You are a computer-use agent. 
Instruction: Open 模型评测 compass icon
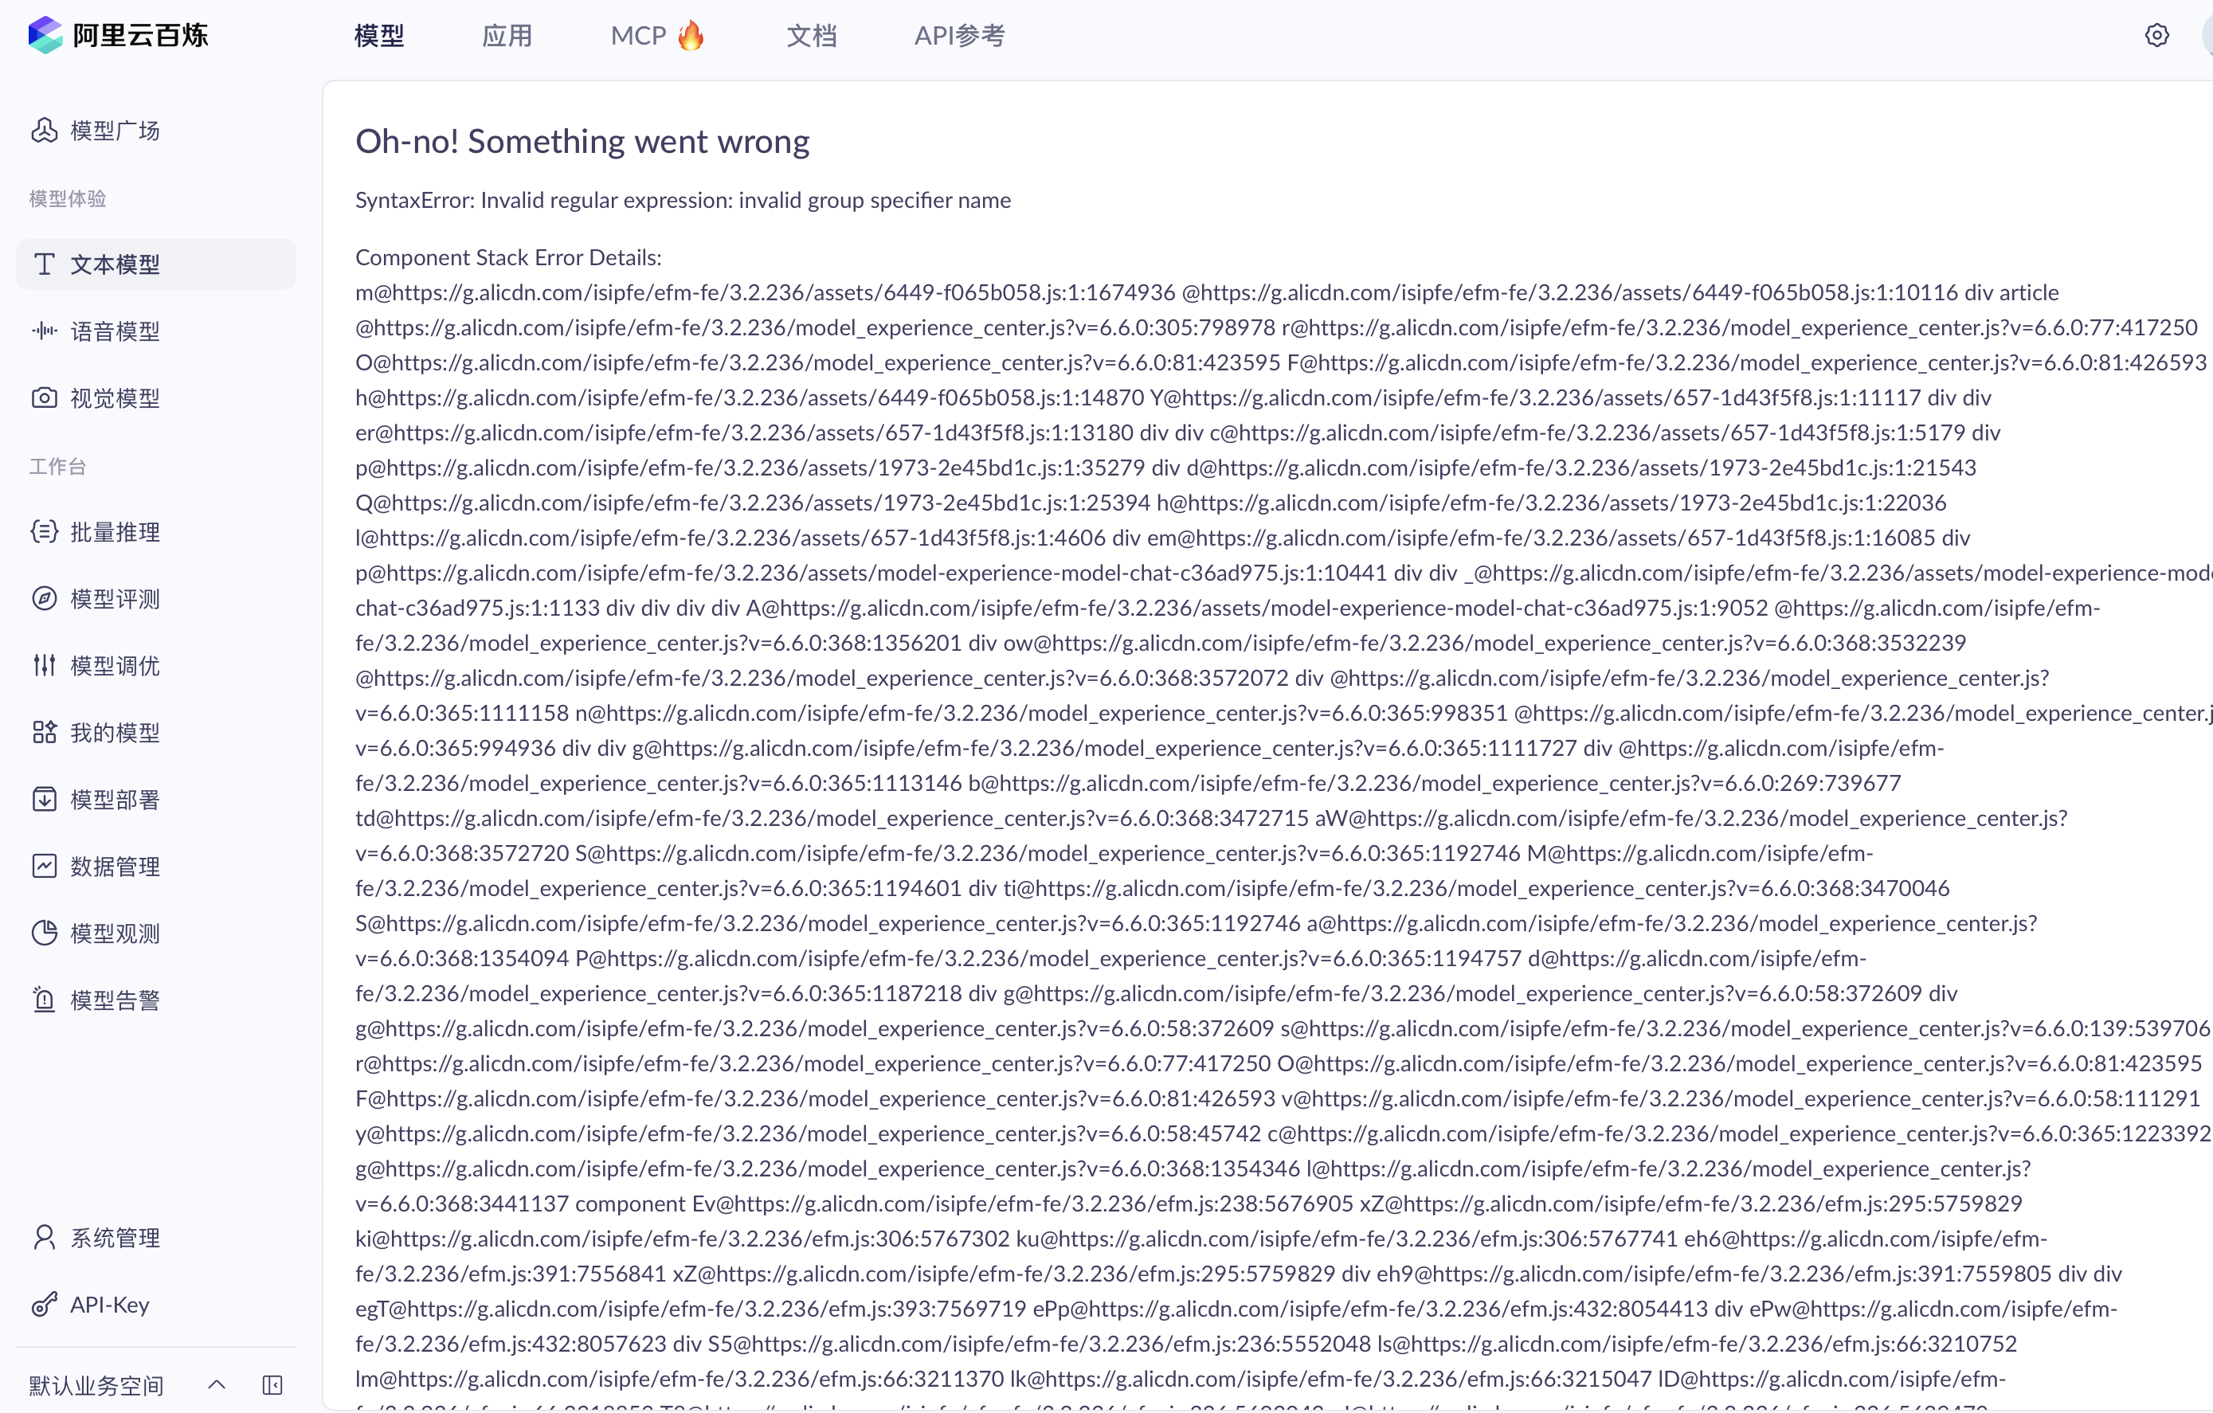pos(44,598)
